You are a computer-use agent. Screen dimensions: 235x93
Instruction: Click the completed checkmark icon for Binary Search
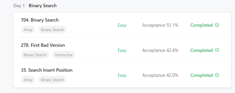click(217, 25)
